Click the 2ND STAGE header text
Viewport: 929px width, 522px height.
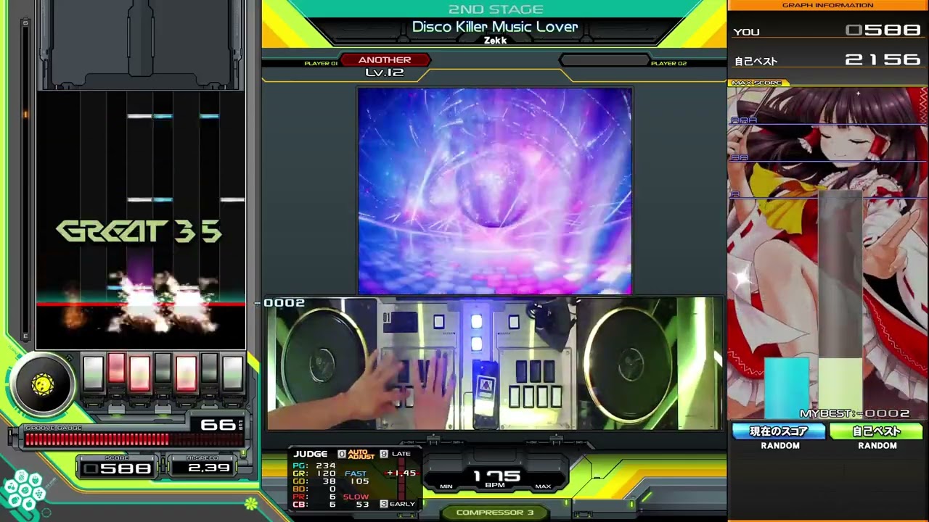[x=496, y=9]
